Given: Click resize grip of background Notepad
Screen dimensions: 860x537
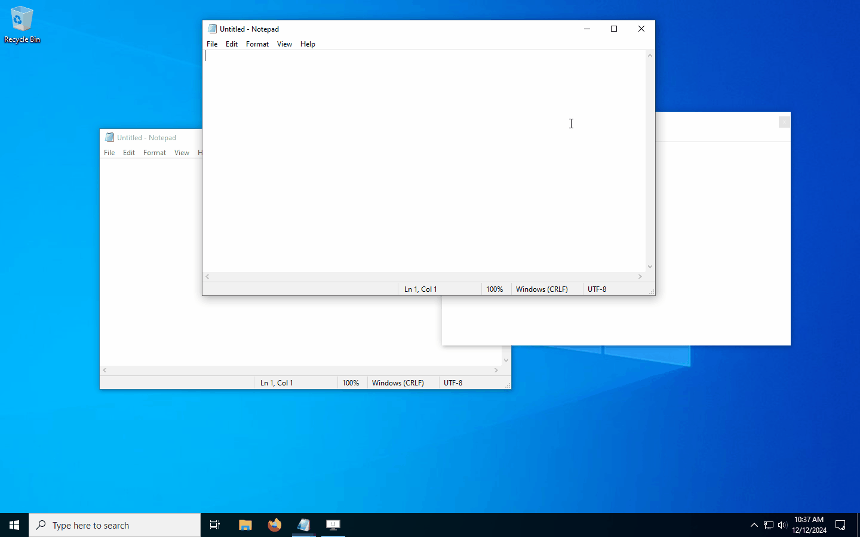Looking at the screenshot, I should point(507,385).
